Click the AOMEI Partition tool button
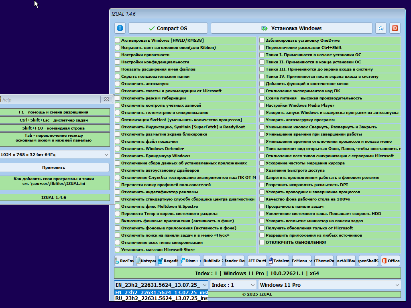This screenshot has height=308, width=411. (x=257, y=261)
